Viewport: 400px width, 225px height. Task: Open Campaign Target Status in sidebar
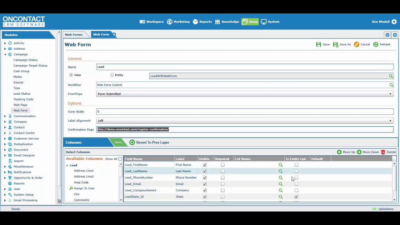(30, 66)
